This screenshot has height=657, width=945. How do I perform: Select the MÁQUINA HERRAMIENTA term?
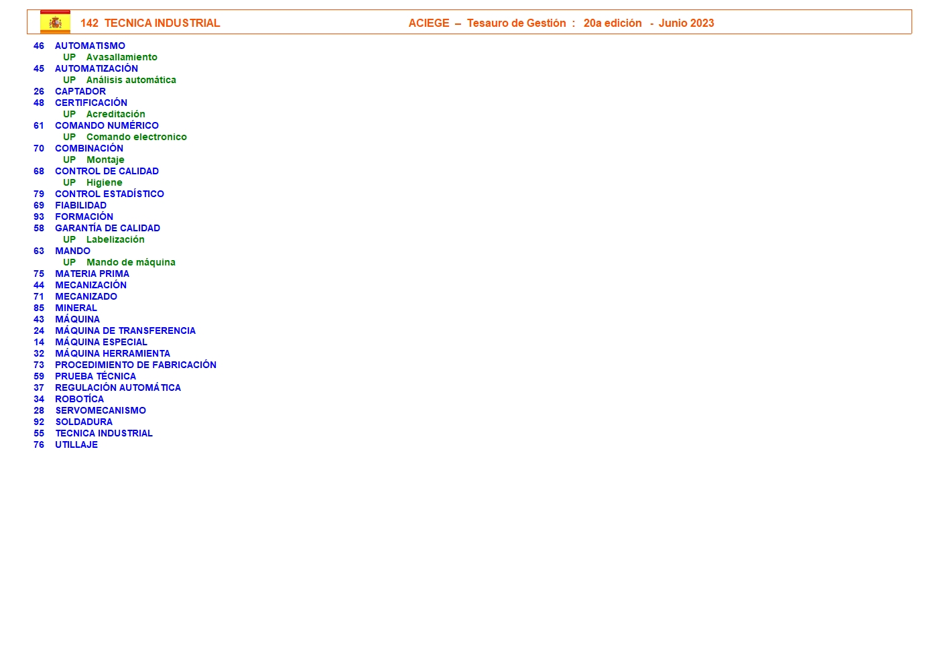(113, 353)
